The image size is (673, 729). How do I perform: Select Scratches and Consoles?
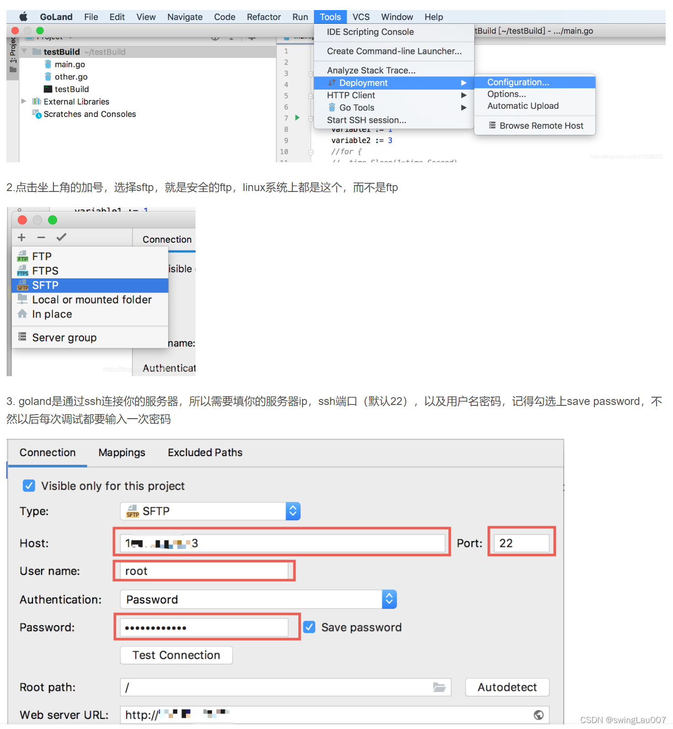tap(90, 114)
